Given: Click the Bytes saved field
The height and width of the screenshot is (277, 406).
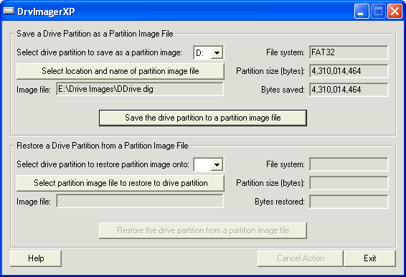Looking at the screenshot, I should pyautogui.click(x=349, y=90).
